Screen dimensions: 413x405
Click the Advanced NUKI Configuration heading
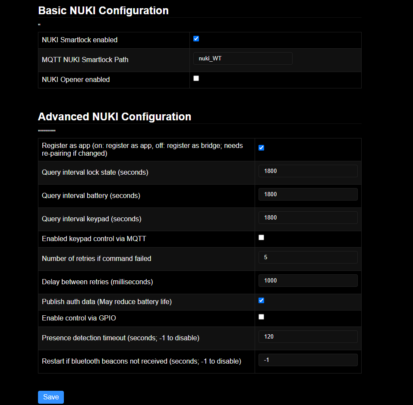click(114, 117)
